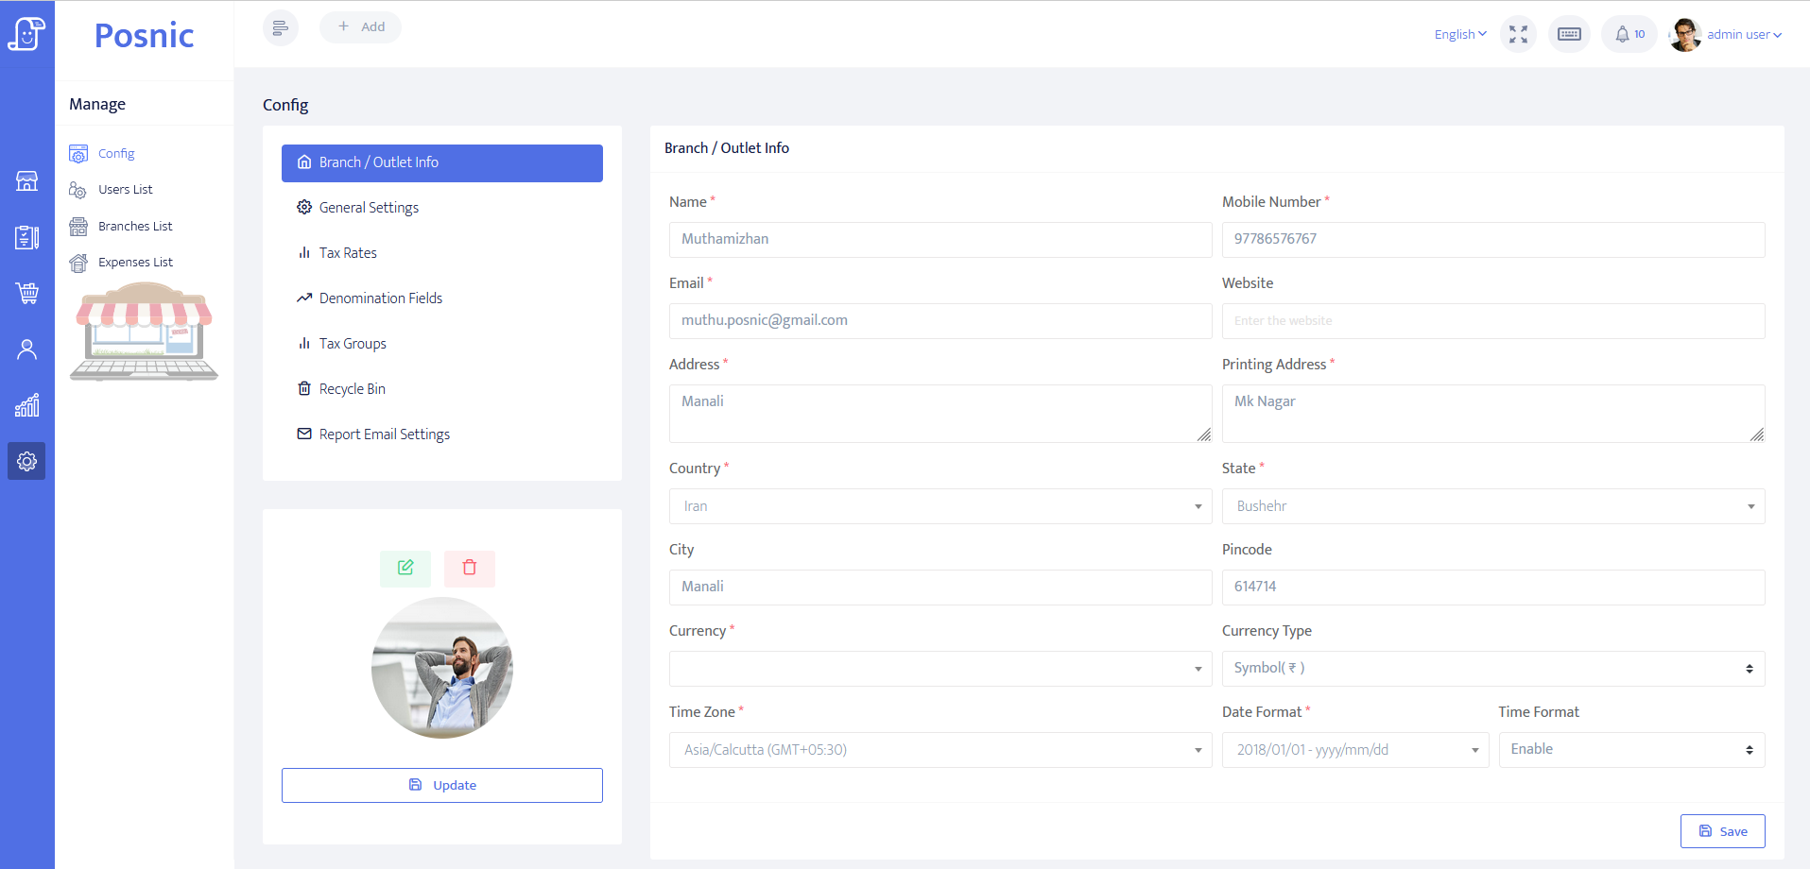Screen dimensions: 1810x869
Task: Open the reports chart sidebar icon
Action: click(26, 405)
